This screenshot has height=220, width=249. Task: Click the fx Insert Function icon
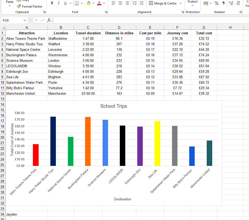[49, 20]
